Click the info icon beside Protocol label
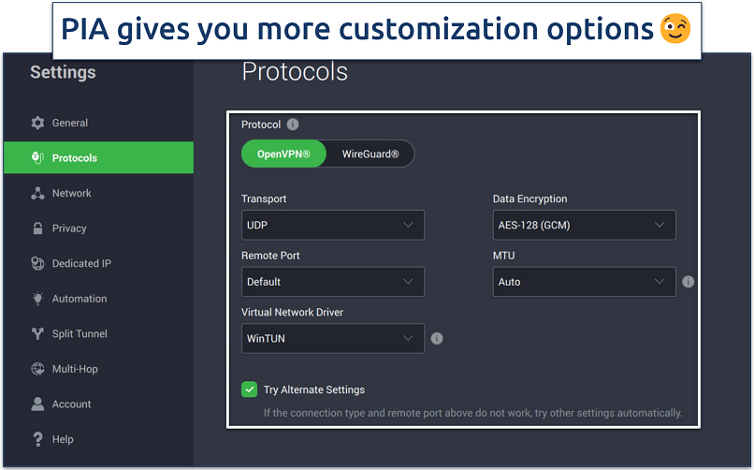The height and width of the screenshot is (470, 754). (x=293, y=125)
